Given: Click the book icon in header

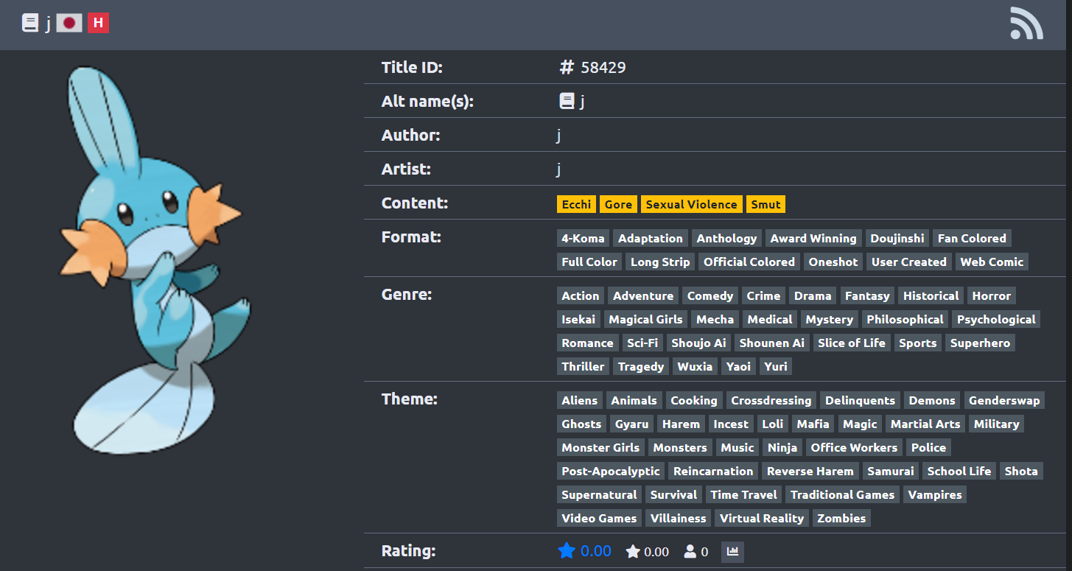Looking at the screenshot, I should [x=30, y=24].
